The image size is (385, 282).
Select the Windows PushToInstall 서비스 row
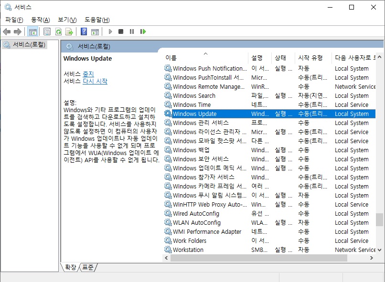point(269,77)
